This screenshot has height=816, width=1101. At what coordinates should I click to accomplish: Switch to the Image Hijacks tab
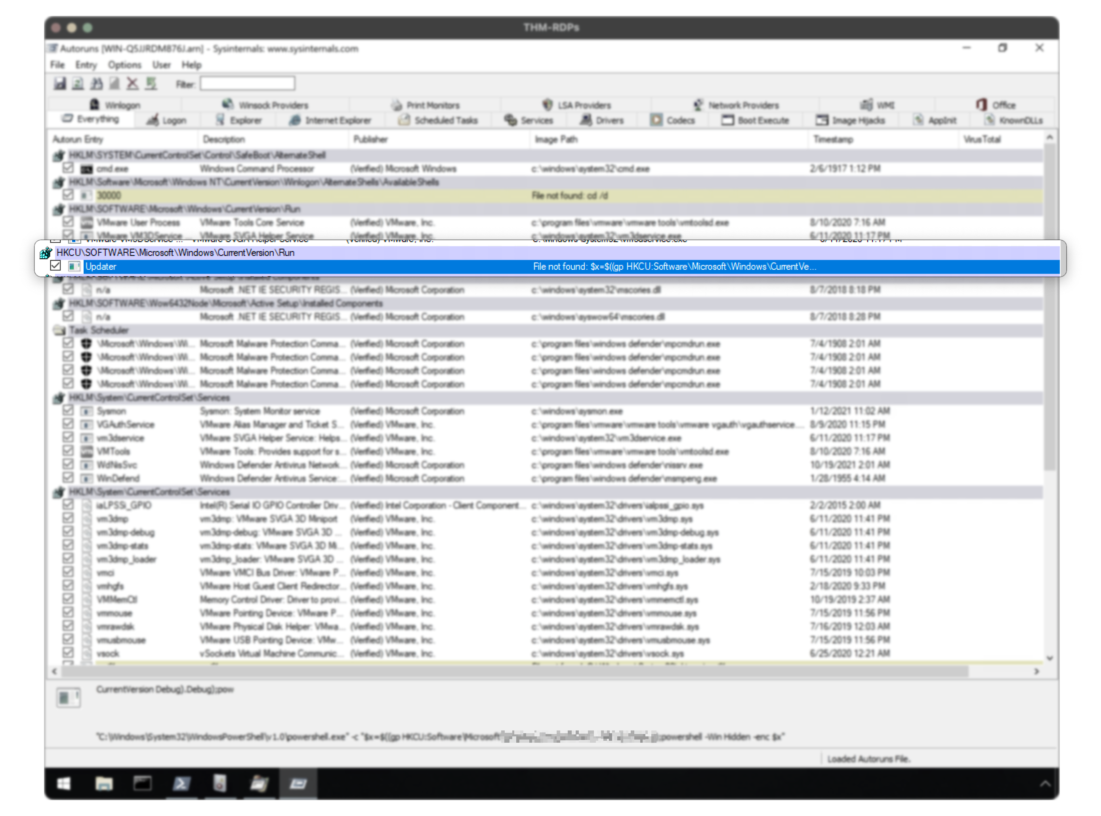[851, 120]
